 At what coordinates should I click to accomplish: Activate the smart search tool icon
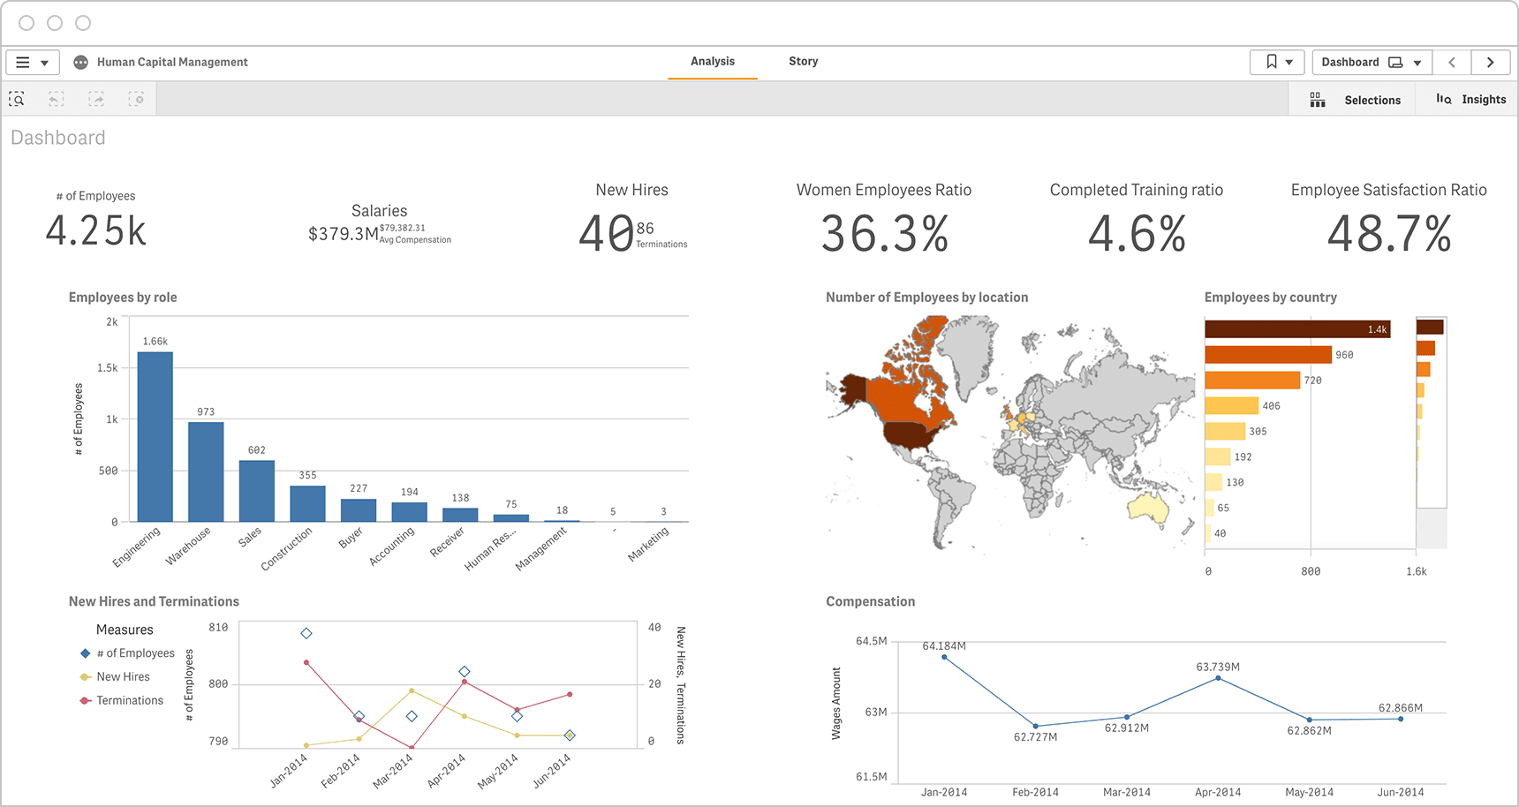[x=17, y=99]
